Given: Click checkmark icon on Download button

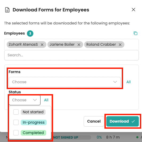Looking at the screenshot, I should (133, 121).
